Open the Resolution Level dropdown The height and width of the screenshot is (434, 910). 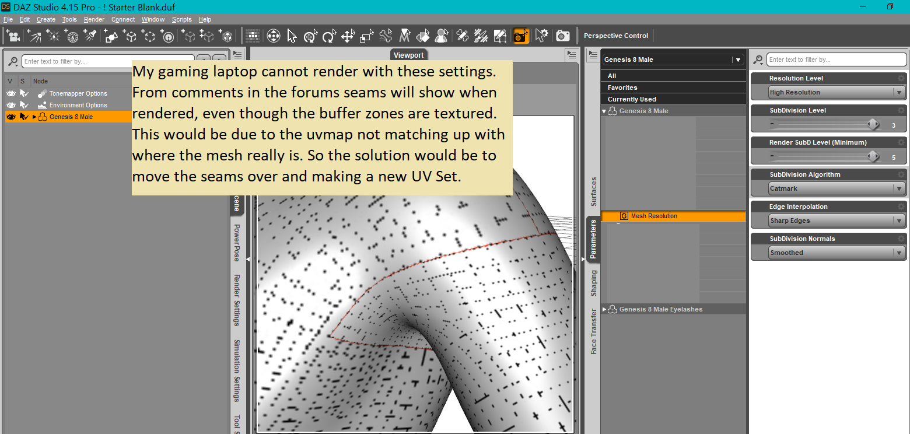(836, 92)
